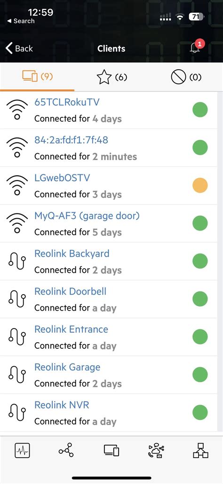223x484 pixels.
Task: Switch to the favorites star tab (6)
Action: click(112, 77)
